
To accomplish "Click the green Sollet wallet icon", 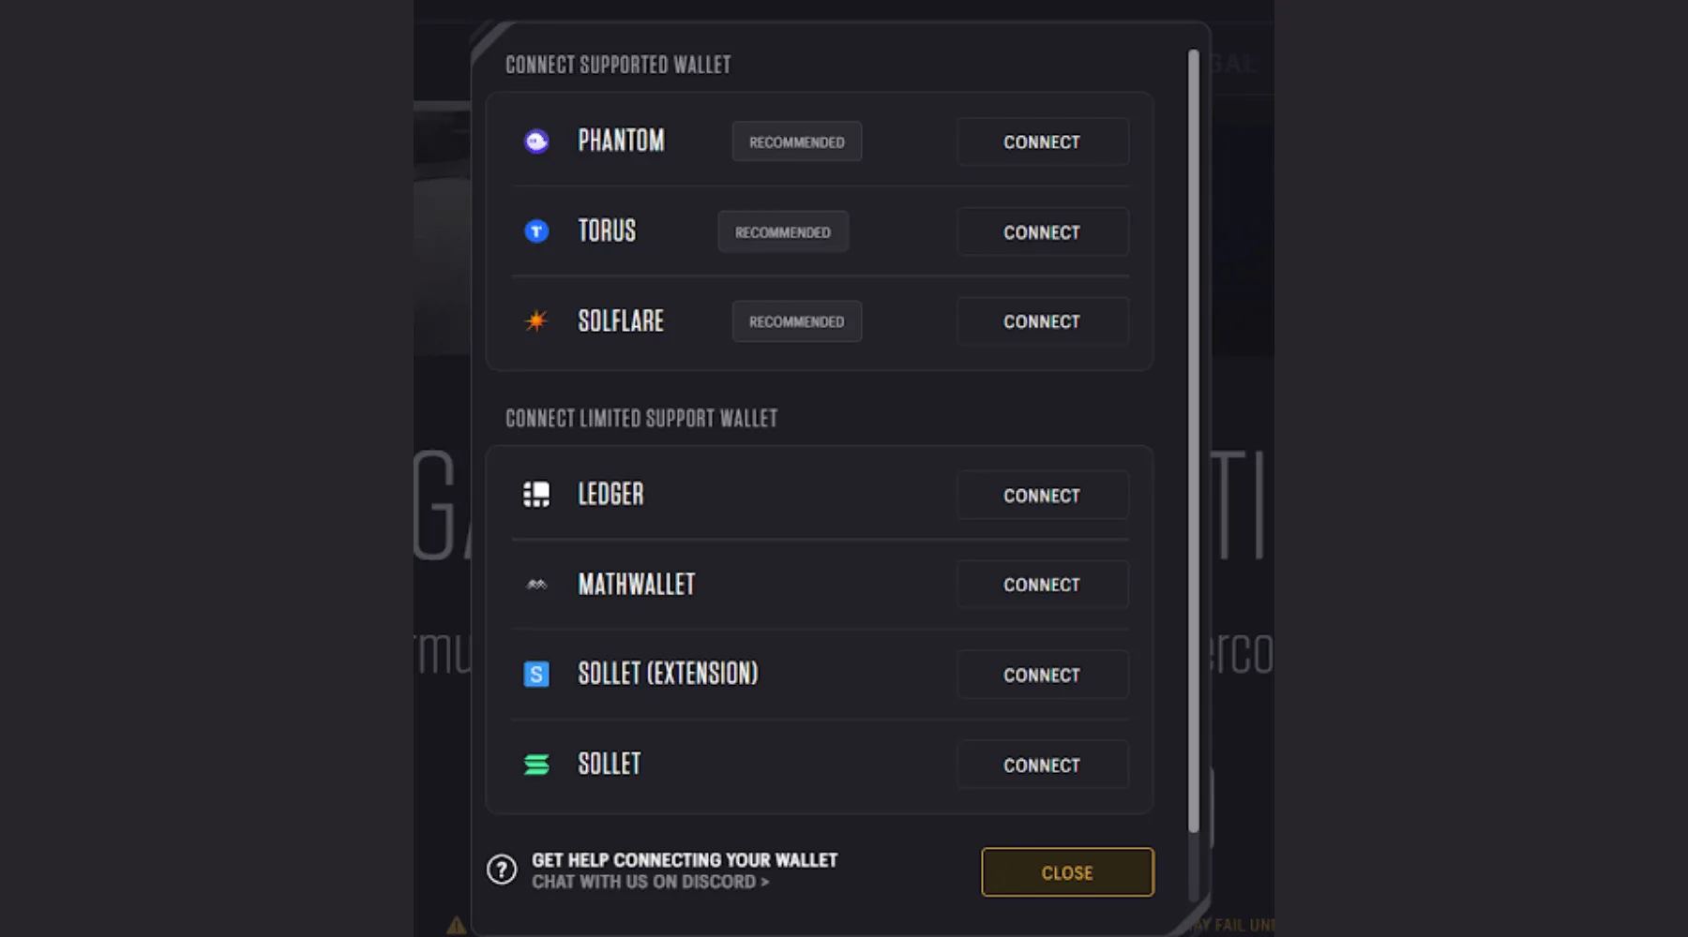I will click(536, 765).
